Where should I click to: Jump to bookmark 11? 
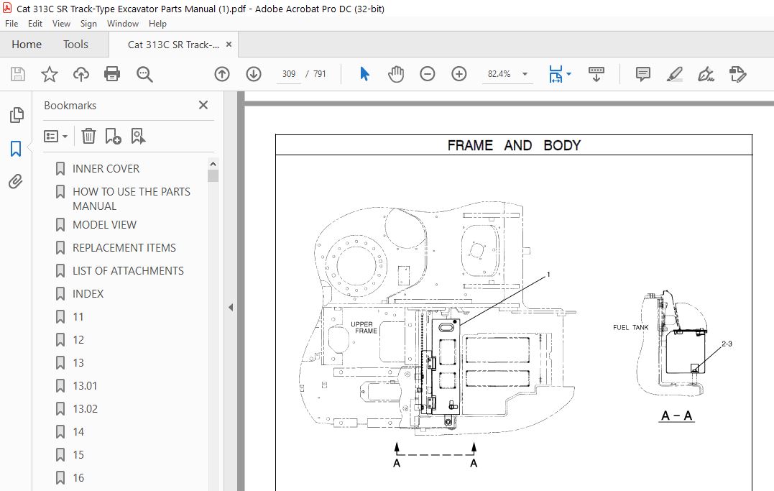[x=78, y=316]
